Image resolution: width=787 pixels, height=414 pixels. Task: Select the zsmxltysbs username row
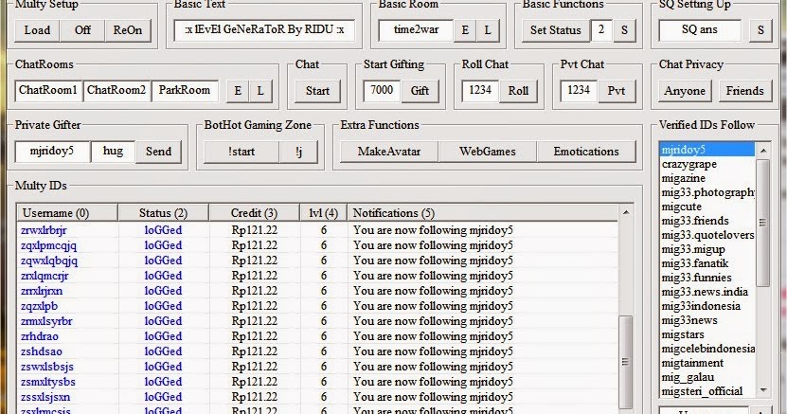(x=48, y=382)
